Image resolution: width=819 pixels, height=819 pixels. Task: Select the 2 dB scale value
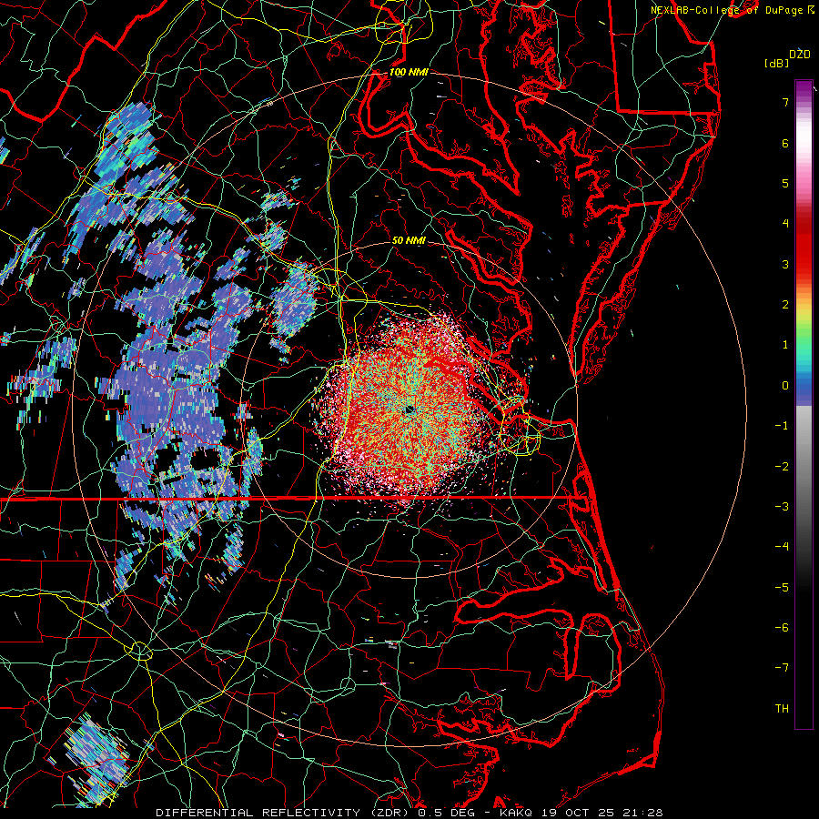(785, 305)
